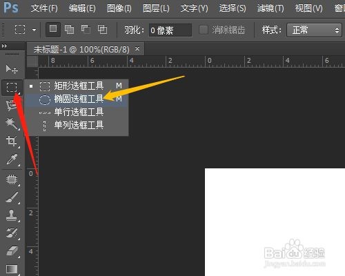Screen dimensions: 345x276
Task: Choose Add to selection mode
Action: click(69, 30)
